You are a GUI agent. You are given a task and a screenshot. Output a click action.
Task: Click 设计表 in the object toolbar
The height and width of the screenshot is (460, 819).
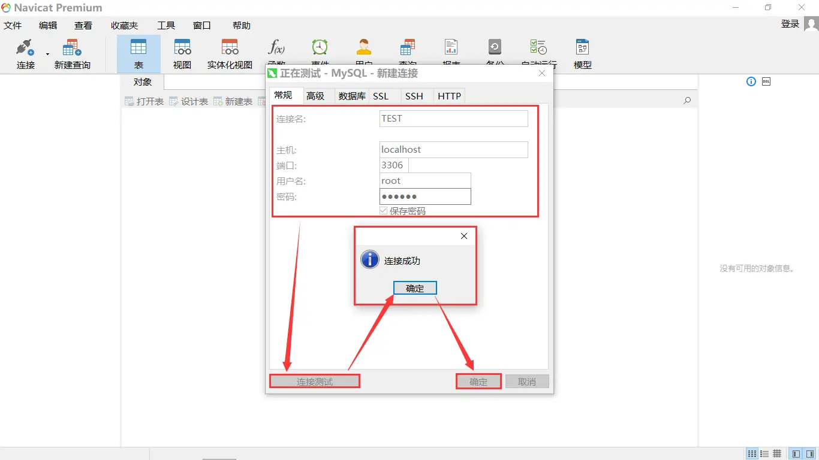pyautogui.click(x=188, y=102)
